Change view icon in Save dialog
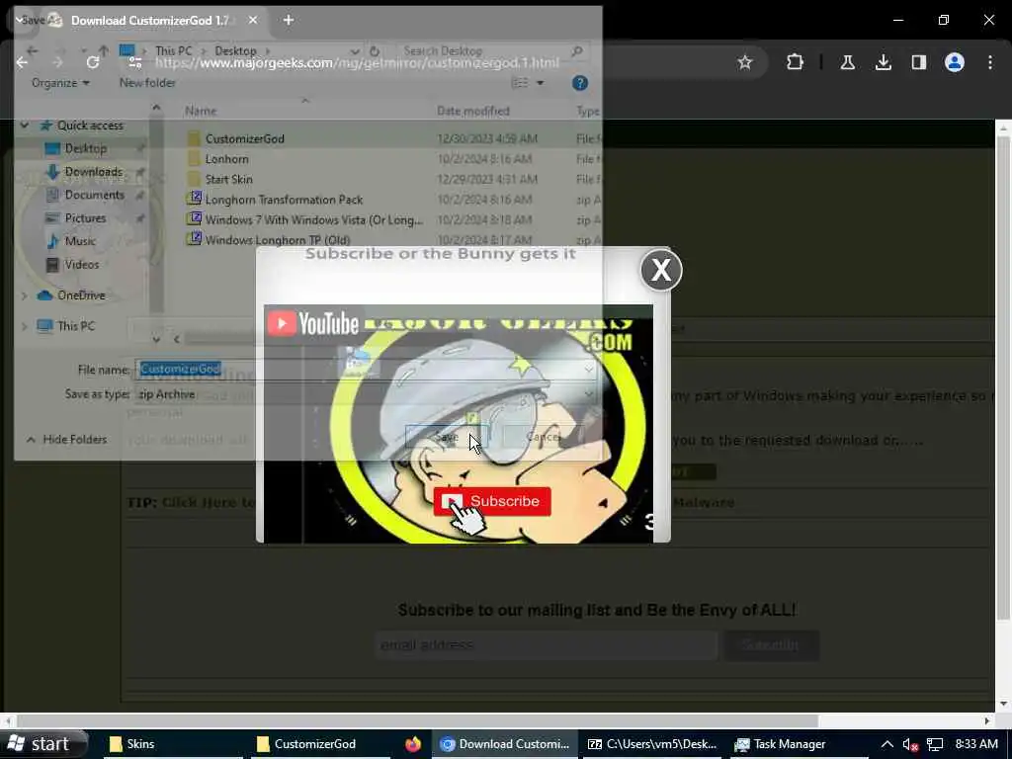The width and height of the screenshot is (1012, 759). pyautogui.click(x=520, y=83)
